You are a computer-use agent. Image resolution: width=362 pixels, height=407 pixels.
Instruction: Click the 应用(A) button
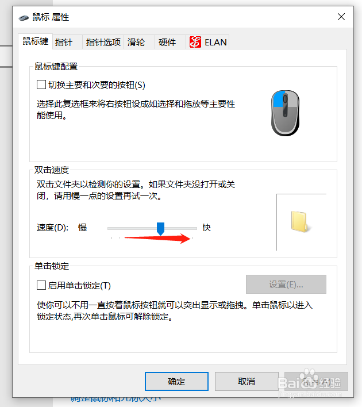(x=316, y=381)
